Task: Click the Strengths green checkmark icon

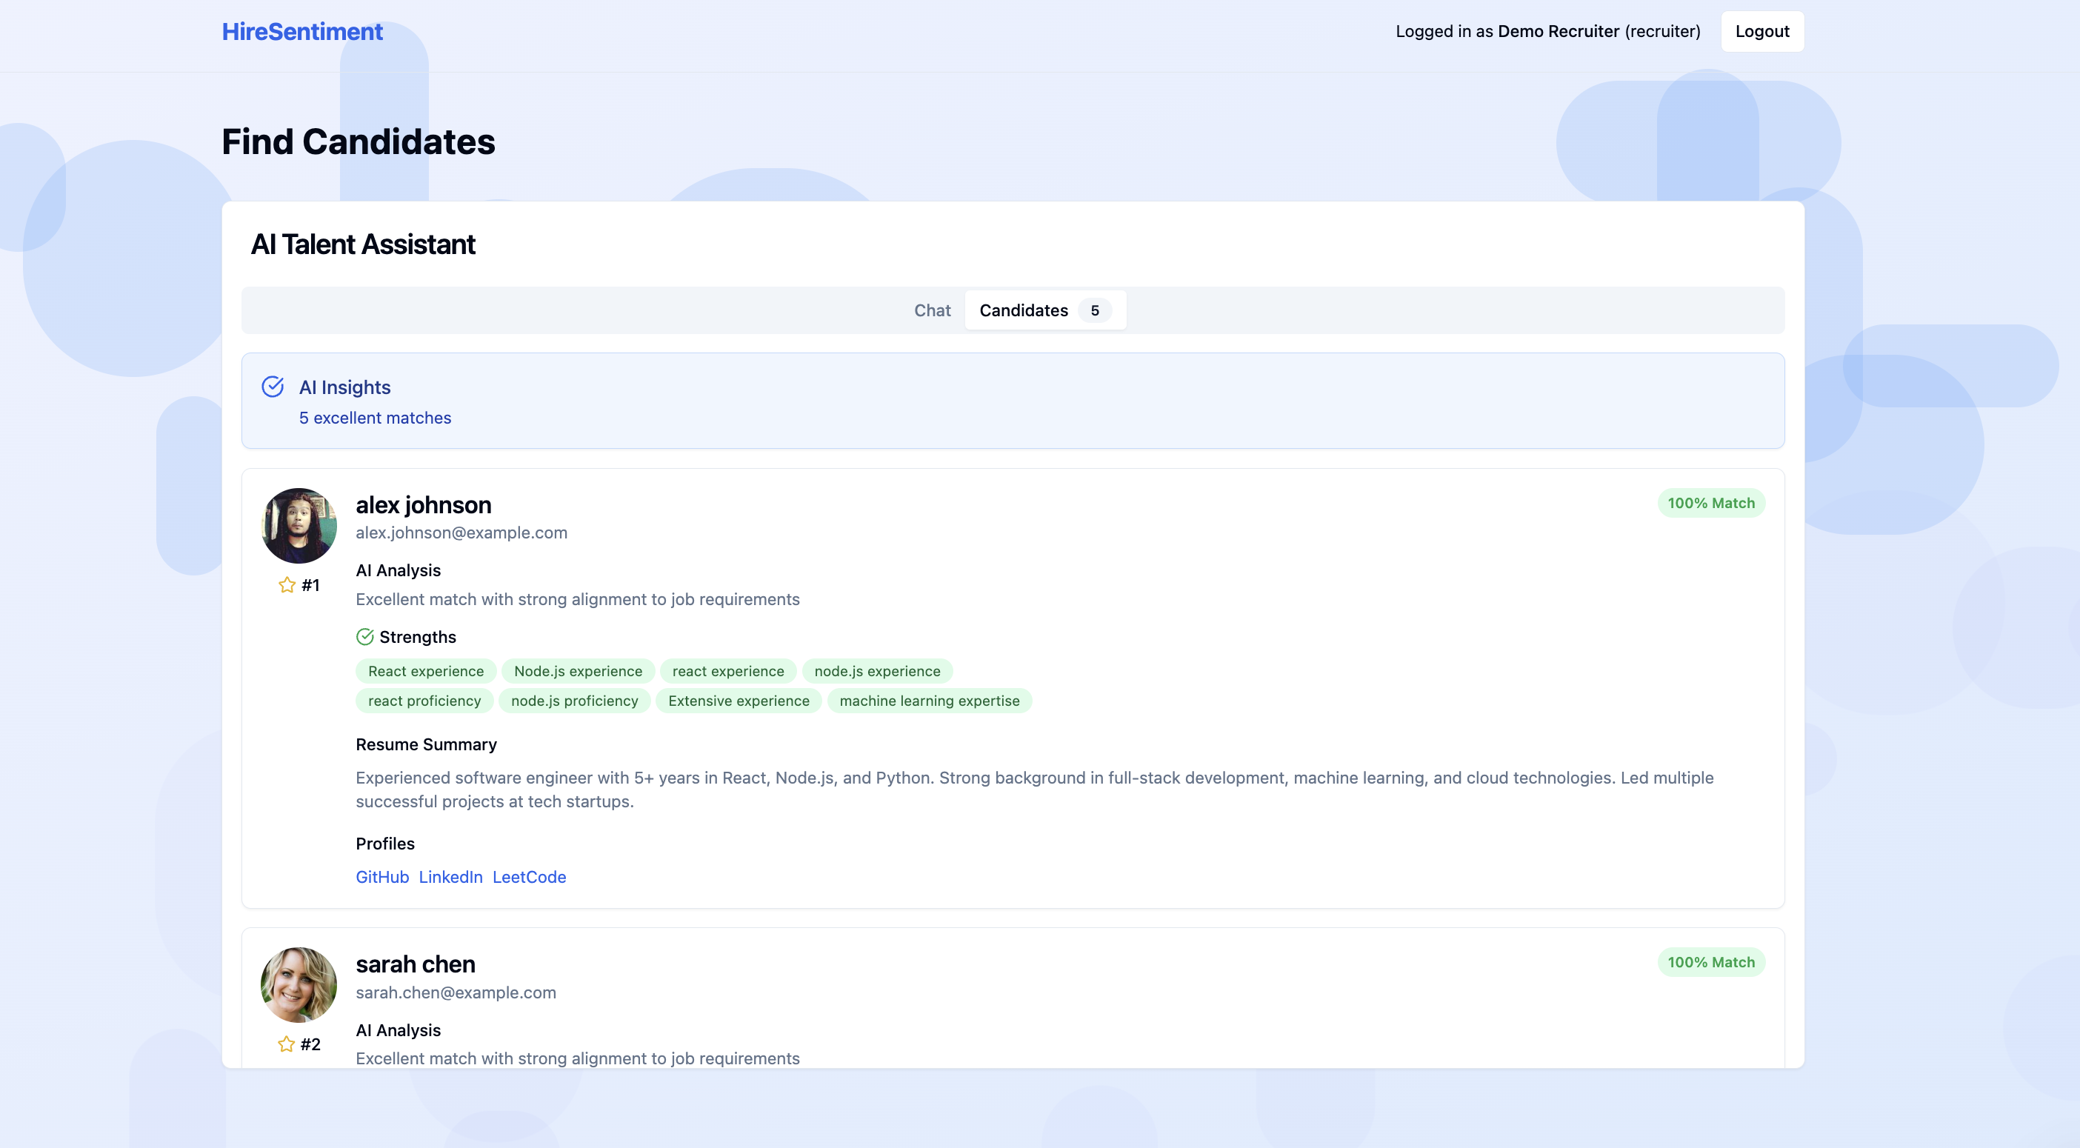Action: coord(365,637)
